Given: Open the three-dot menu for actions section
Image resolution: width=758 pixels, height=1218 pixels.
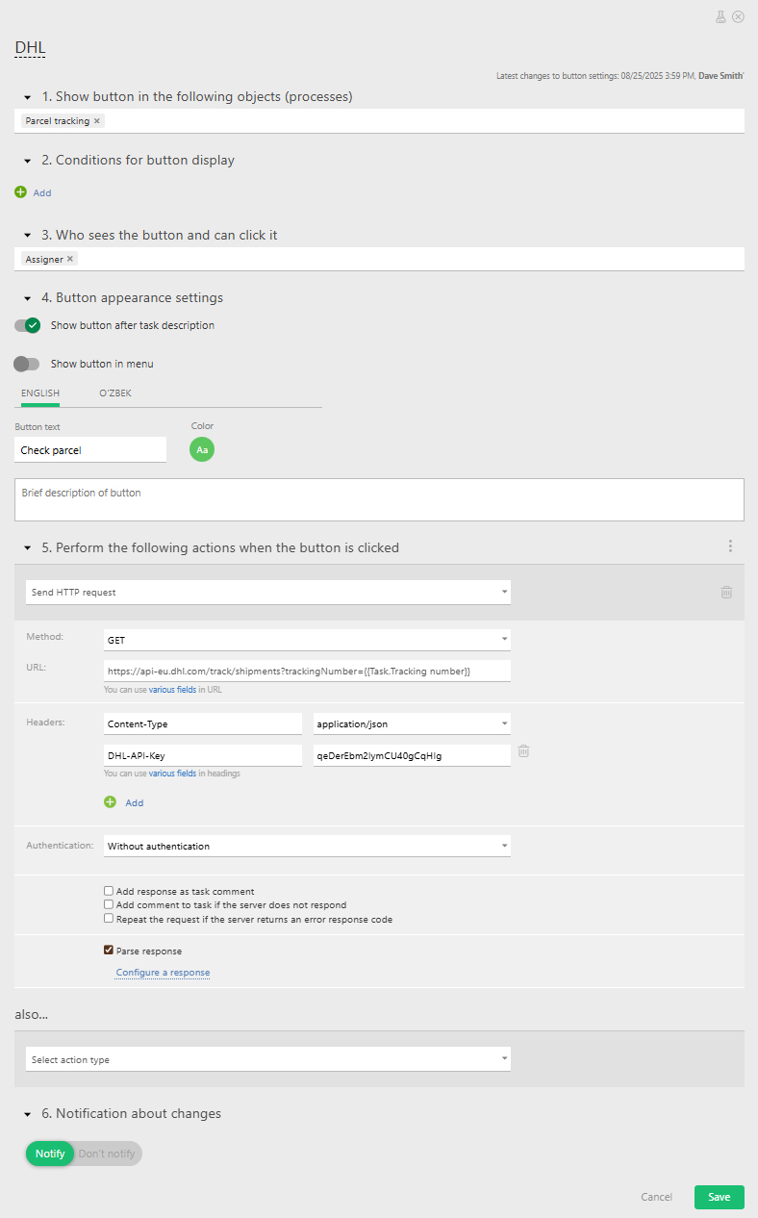Looking at the screenshot, I should click(730, 546).
